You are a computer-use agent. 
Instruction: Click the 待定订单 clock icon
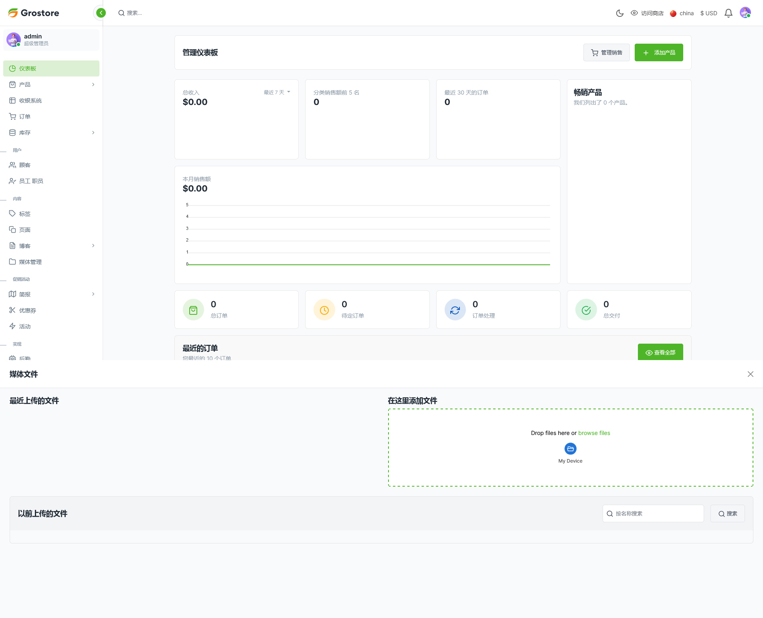tap(324, 310)
